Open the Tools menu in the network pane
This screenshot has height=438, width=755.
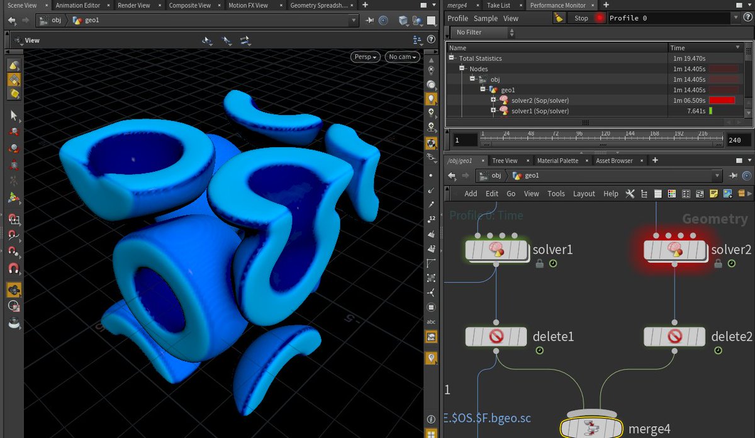tap(556, 194)
